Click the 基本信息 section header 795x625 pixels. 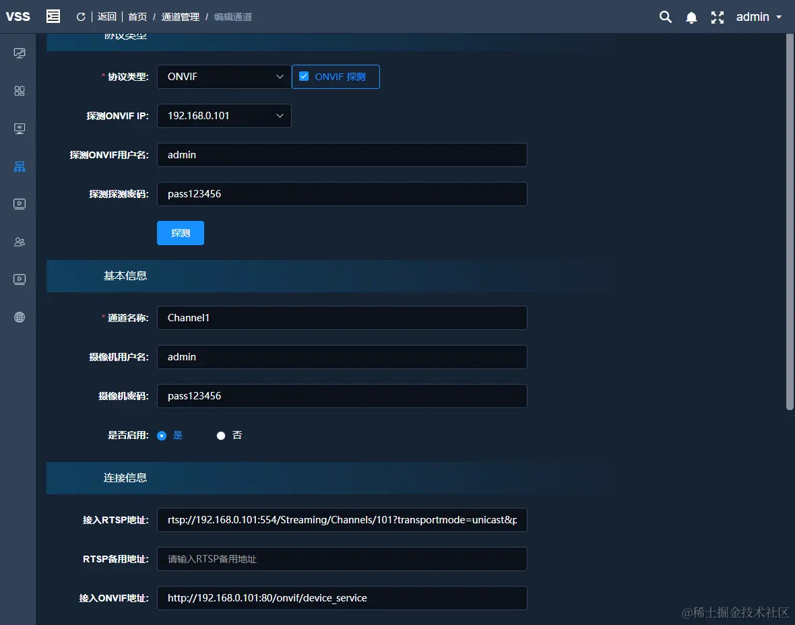pyautogui.click(x=125, y=275)
